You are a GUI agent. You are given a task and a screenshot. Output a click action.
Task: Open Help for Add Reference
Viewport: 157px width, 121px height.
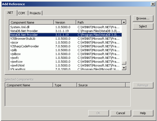tap(143, 113)
